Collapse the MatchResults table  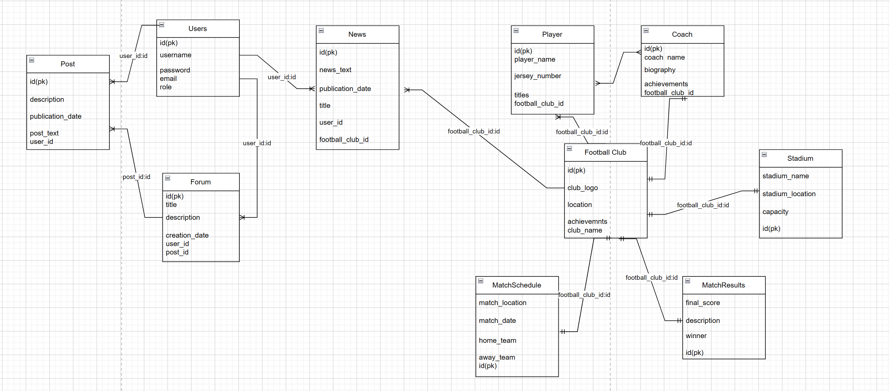(x=687, y=281)
